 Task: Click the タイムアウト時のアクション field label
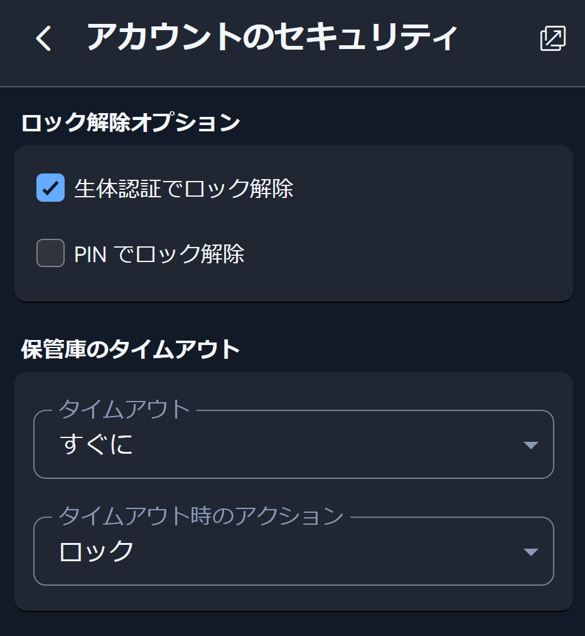pyautogui.click(x=201, y=516)
